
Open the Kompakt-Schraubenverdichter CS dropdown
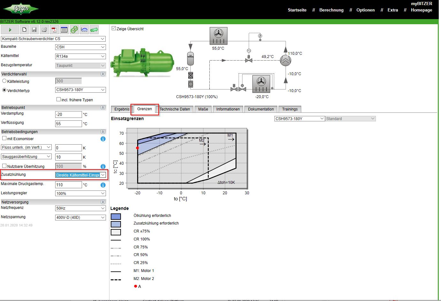(x=53, y=39)
